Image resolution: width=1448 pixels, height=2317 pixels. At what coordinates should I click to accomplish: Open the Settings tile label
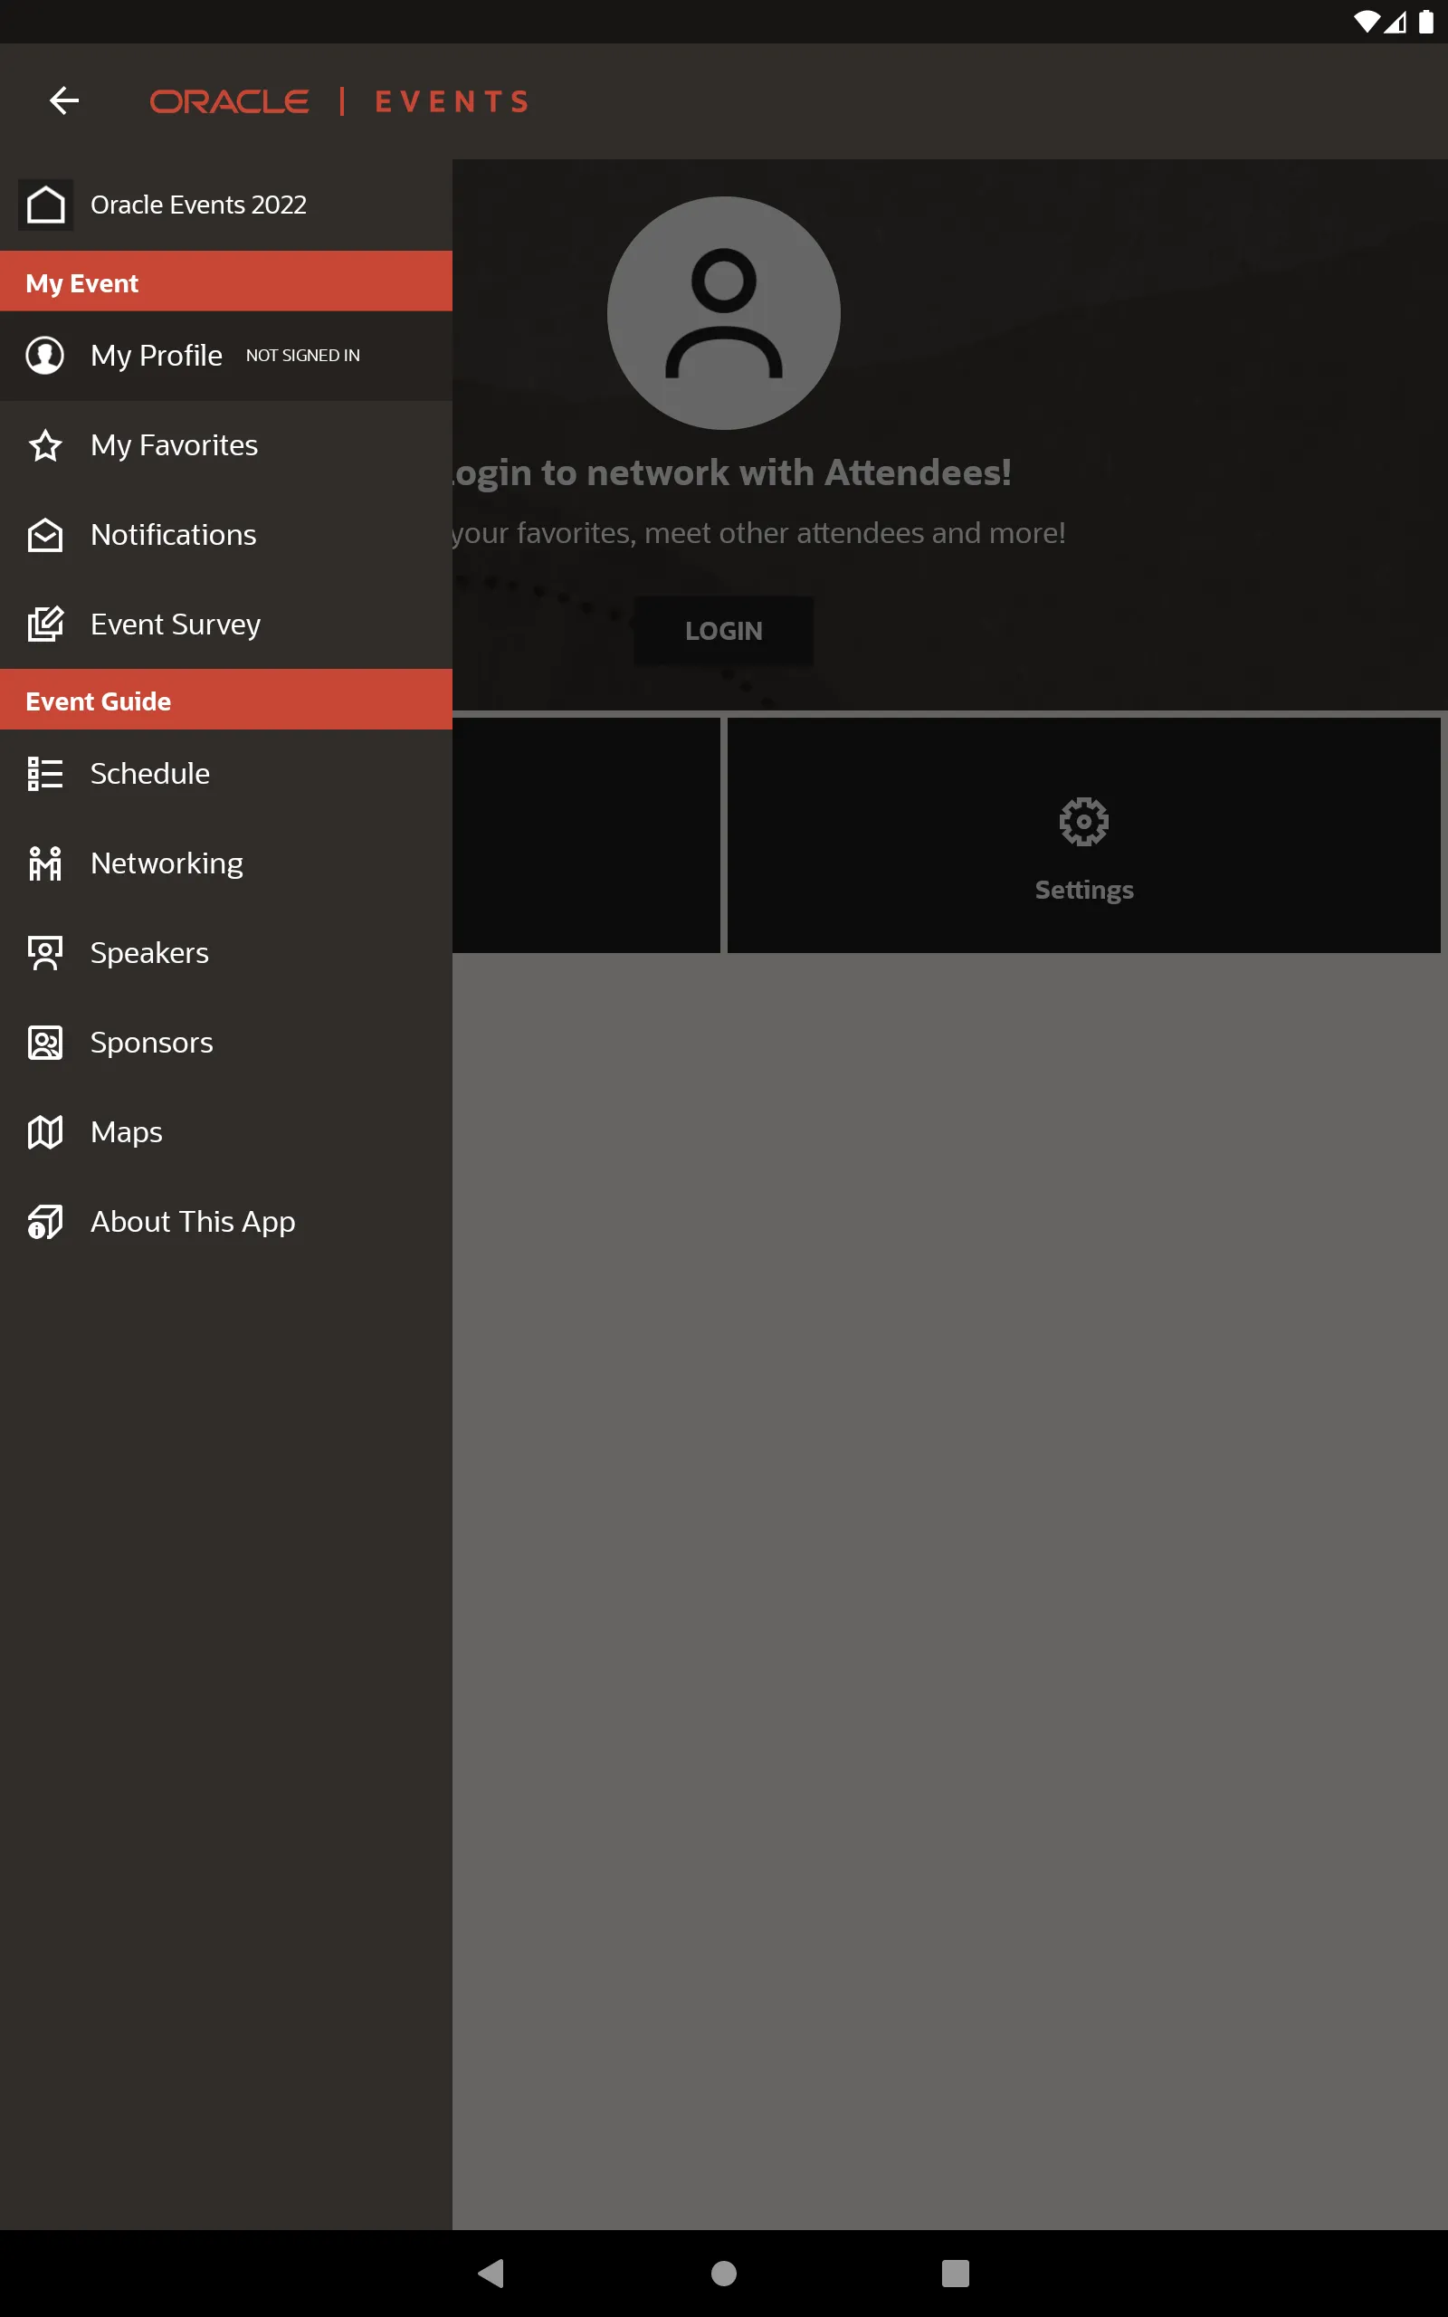tap(1084, 890)
